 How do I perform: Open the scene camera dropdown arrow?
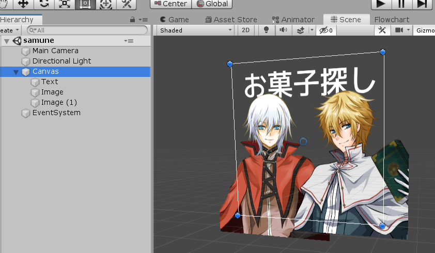[x=408, y=30]
